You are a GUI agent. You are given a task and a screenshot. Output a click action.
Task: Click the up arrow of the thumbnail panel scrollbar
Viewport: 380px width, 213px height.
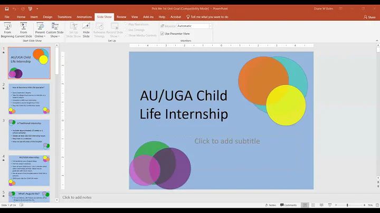tap(56, 45)
